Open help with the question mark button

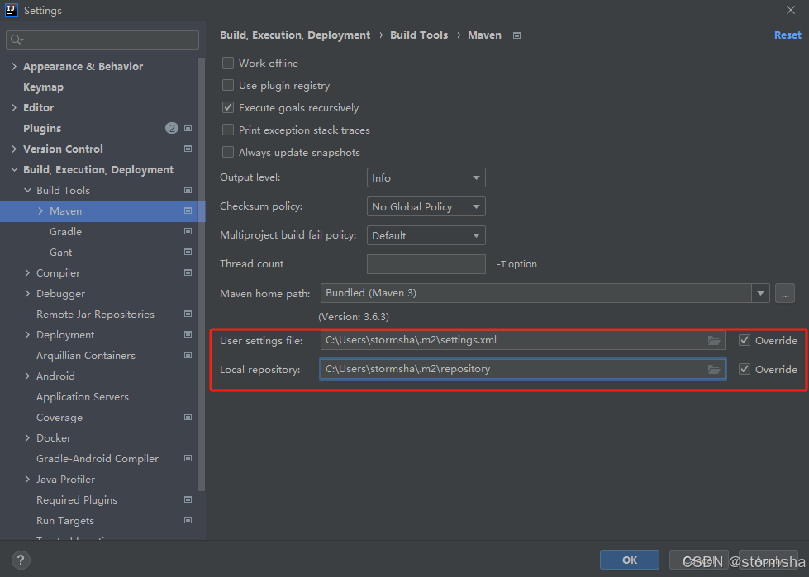pyautogui.click(x=21, y=560)
